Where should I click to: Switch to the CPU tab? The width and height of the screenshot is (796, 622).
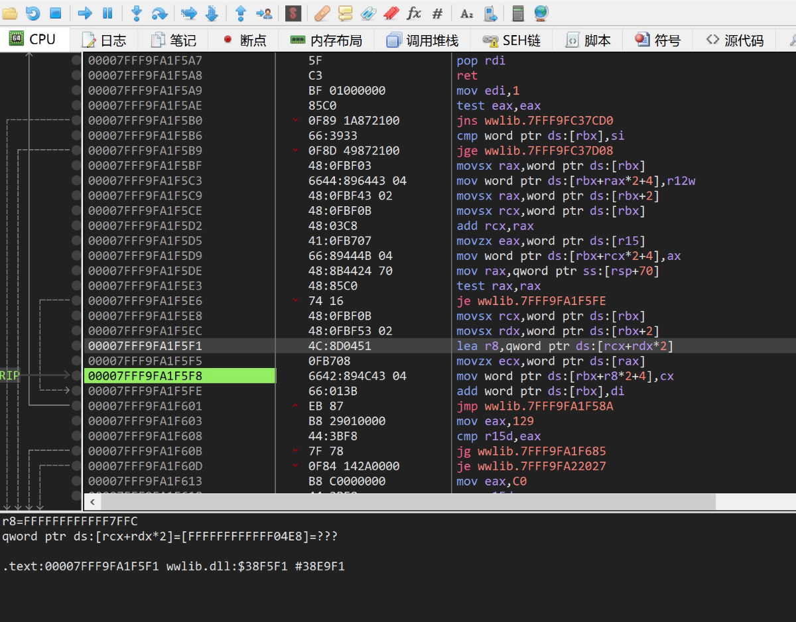(33, 39)
